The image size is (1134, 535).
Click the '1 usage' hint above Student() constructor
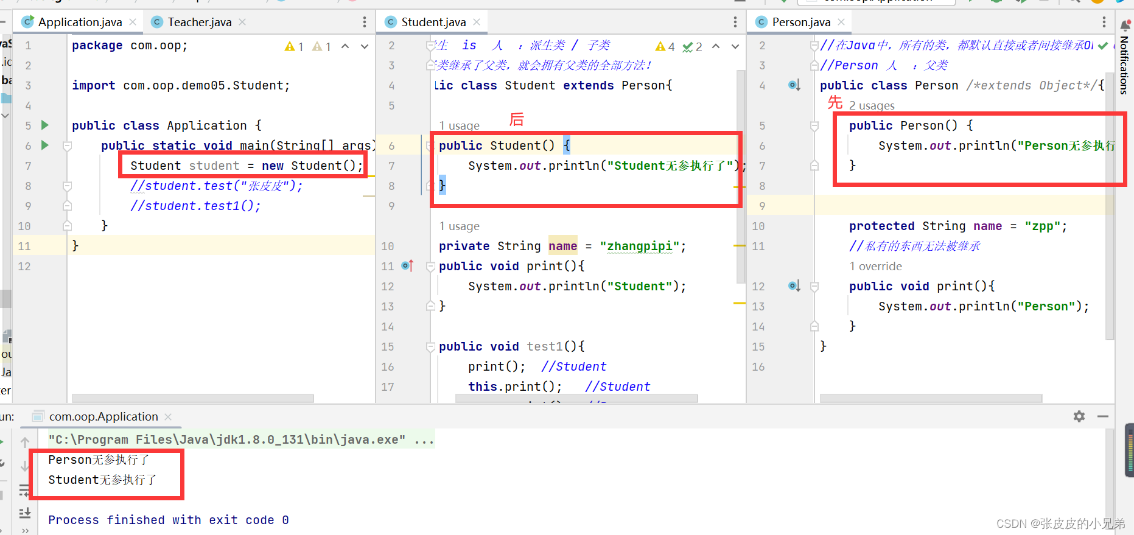point(460,126)
